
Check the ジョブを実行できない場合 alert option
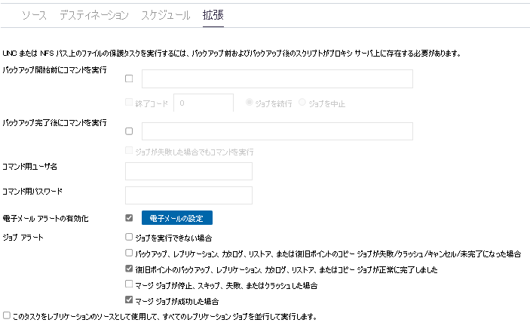click(x=129, y=237)
